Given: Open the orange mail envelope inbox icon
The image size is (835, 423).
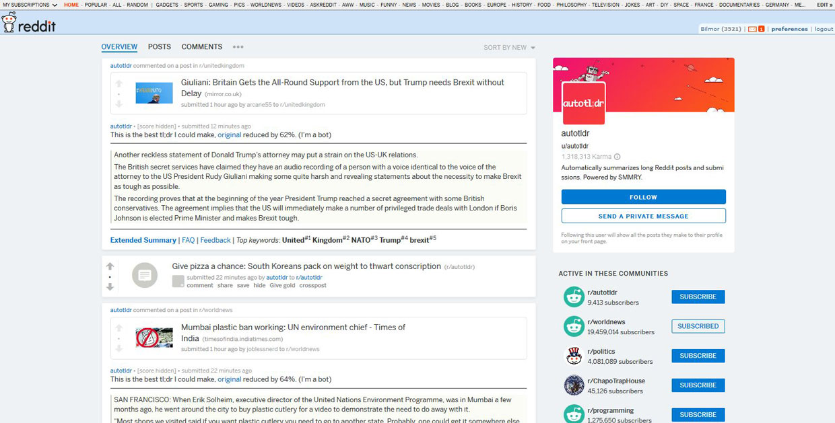Looking at the screenshot, I should click(x=753, y=29).
